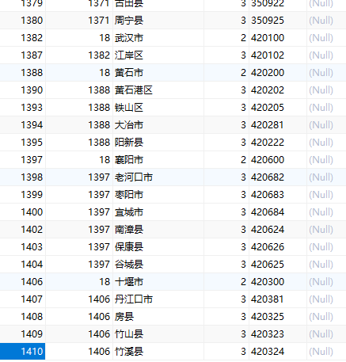This screenshot has height=362, width=346.
Task: Select code cell 420683
Action: coord(278,195)
